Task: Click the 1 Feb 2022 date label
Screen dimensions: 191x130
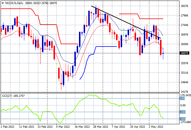Action: [8, 127]
